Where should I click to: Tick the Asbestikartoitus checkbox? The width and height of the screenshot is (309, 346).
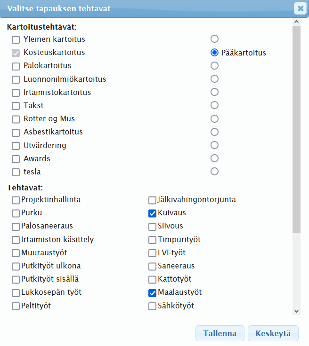pos(16,133)
